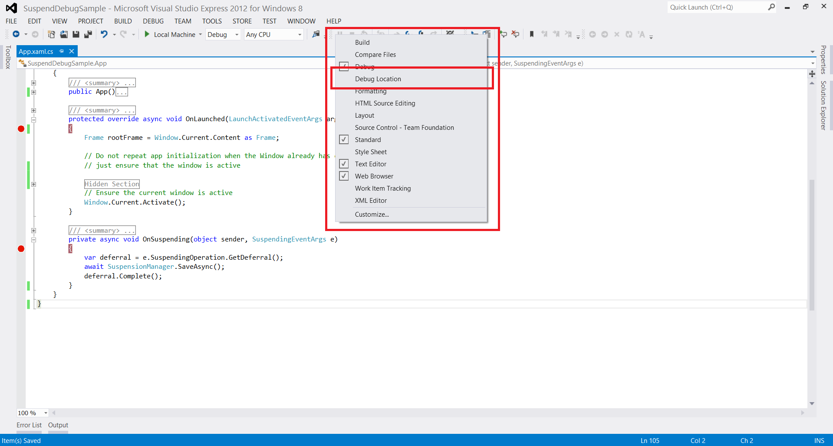Click Web Browser toolbar stop icon

[x=617, y=34]
